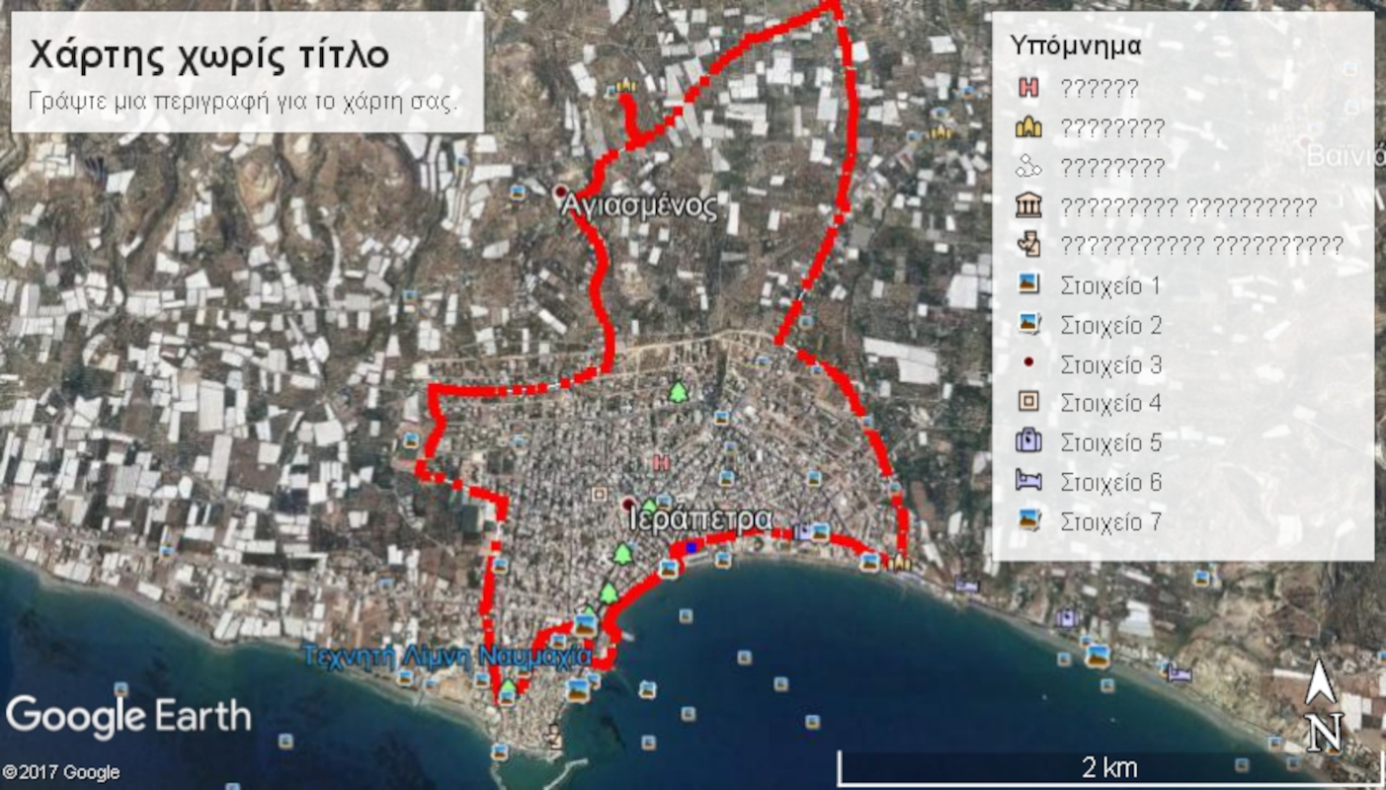Click the suitcase icon beside Στοιχείο 5

[1028, 441]
